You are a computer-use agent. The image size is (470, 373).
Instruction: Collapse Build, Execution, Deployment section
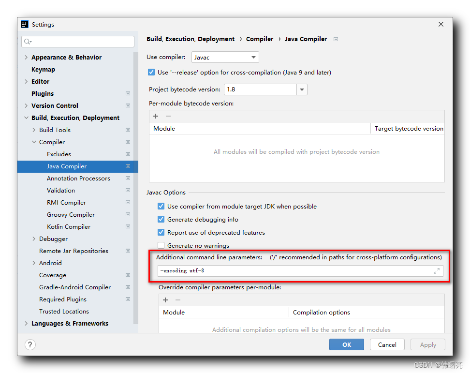click(x=26, y=118)
